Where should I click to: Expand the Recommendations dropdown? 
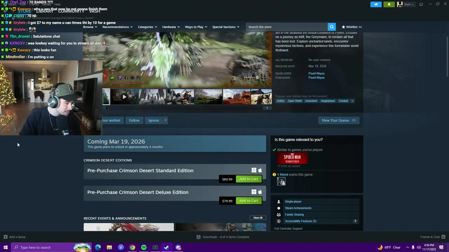click(118, 27)
